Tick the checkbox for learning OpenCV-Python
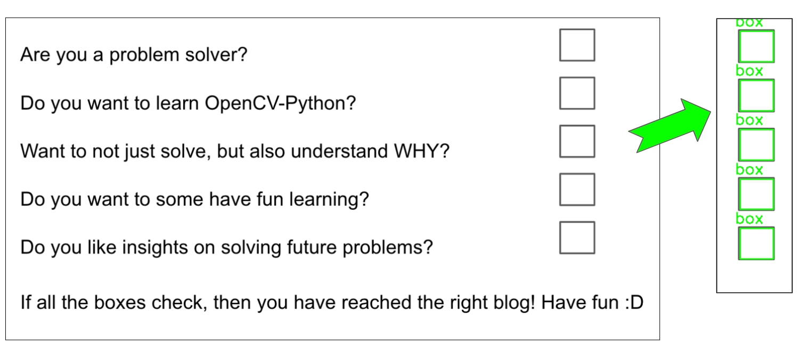This screenshot has width=800, height=348. [577, 93]
